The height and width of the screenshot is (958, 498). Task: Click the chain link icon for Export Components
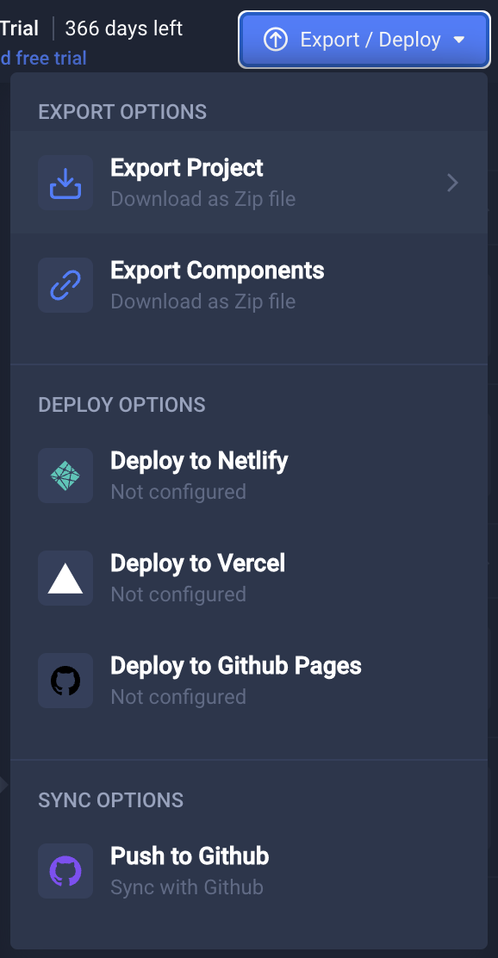click(x=65, y=285)
